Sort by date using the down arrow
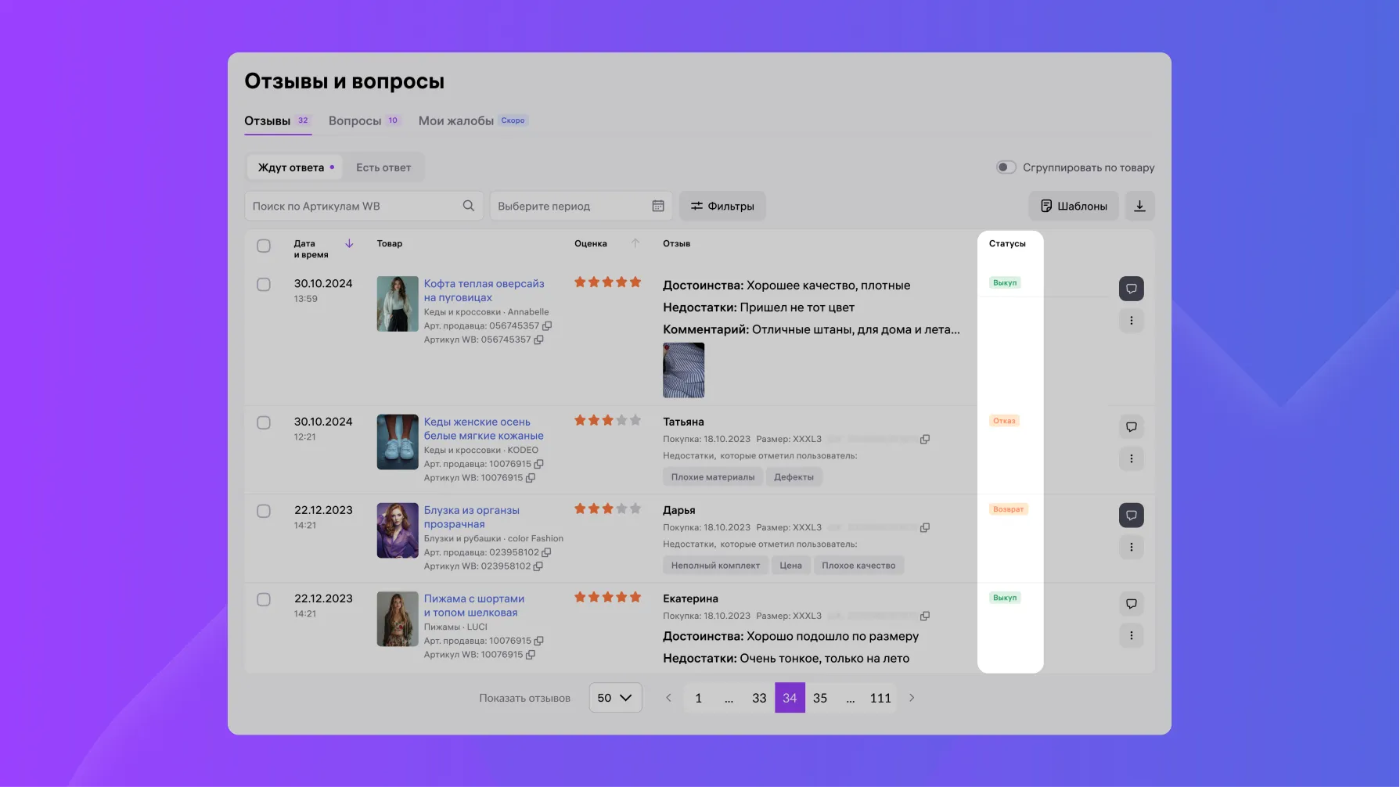This screenshot has width=1400, height=787. pos(349,244)
